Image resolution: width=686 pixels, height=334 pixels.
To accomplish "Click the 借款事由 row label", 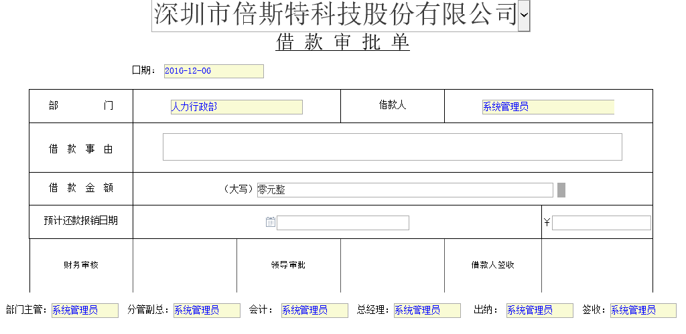I will 81,149.
